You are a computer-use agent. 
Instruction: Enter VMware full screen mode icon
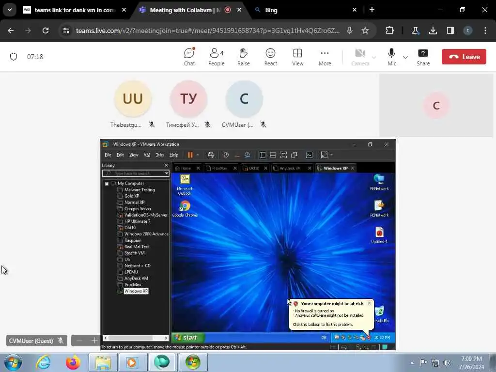tap(283, 155)
